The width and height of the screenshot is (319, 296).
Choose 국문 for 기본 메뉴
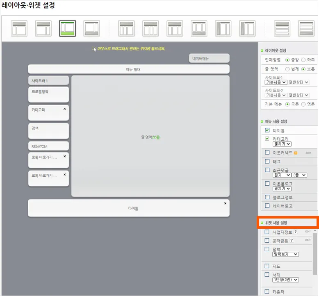pos(287,105)
